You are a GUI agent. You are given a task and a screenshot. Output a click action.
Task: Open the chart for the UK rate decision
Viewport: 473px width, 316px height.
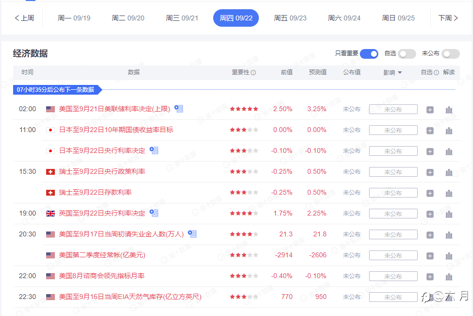(x=449, y=214)
